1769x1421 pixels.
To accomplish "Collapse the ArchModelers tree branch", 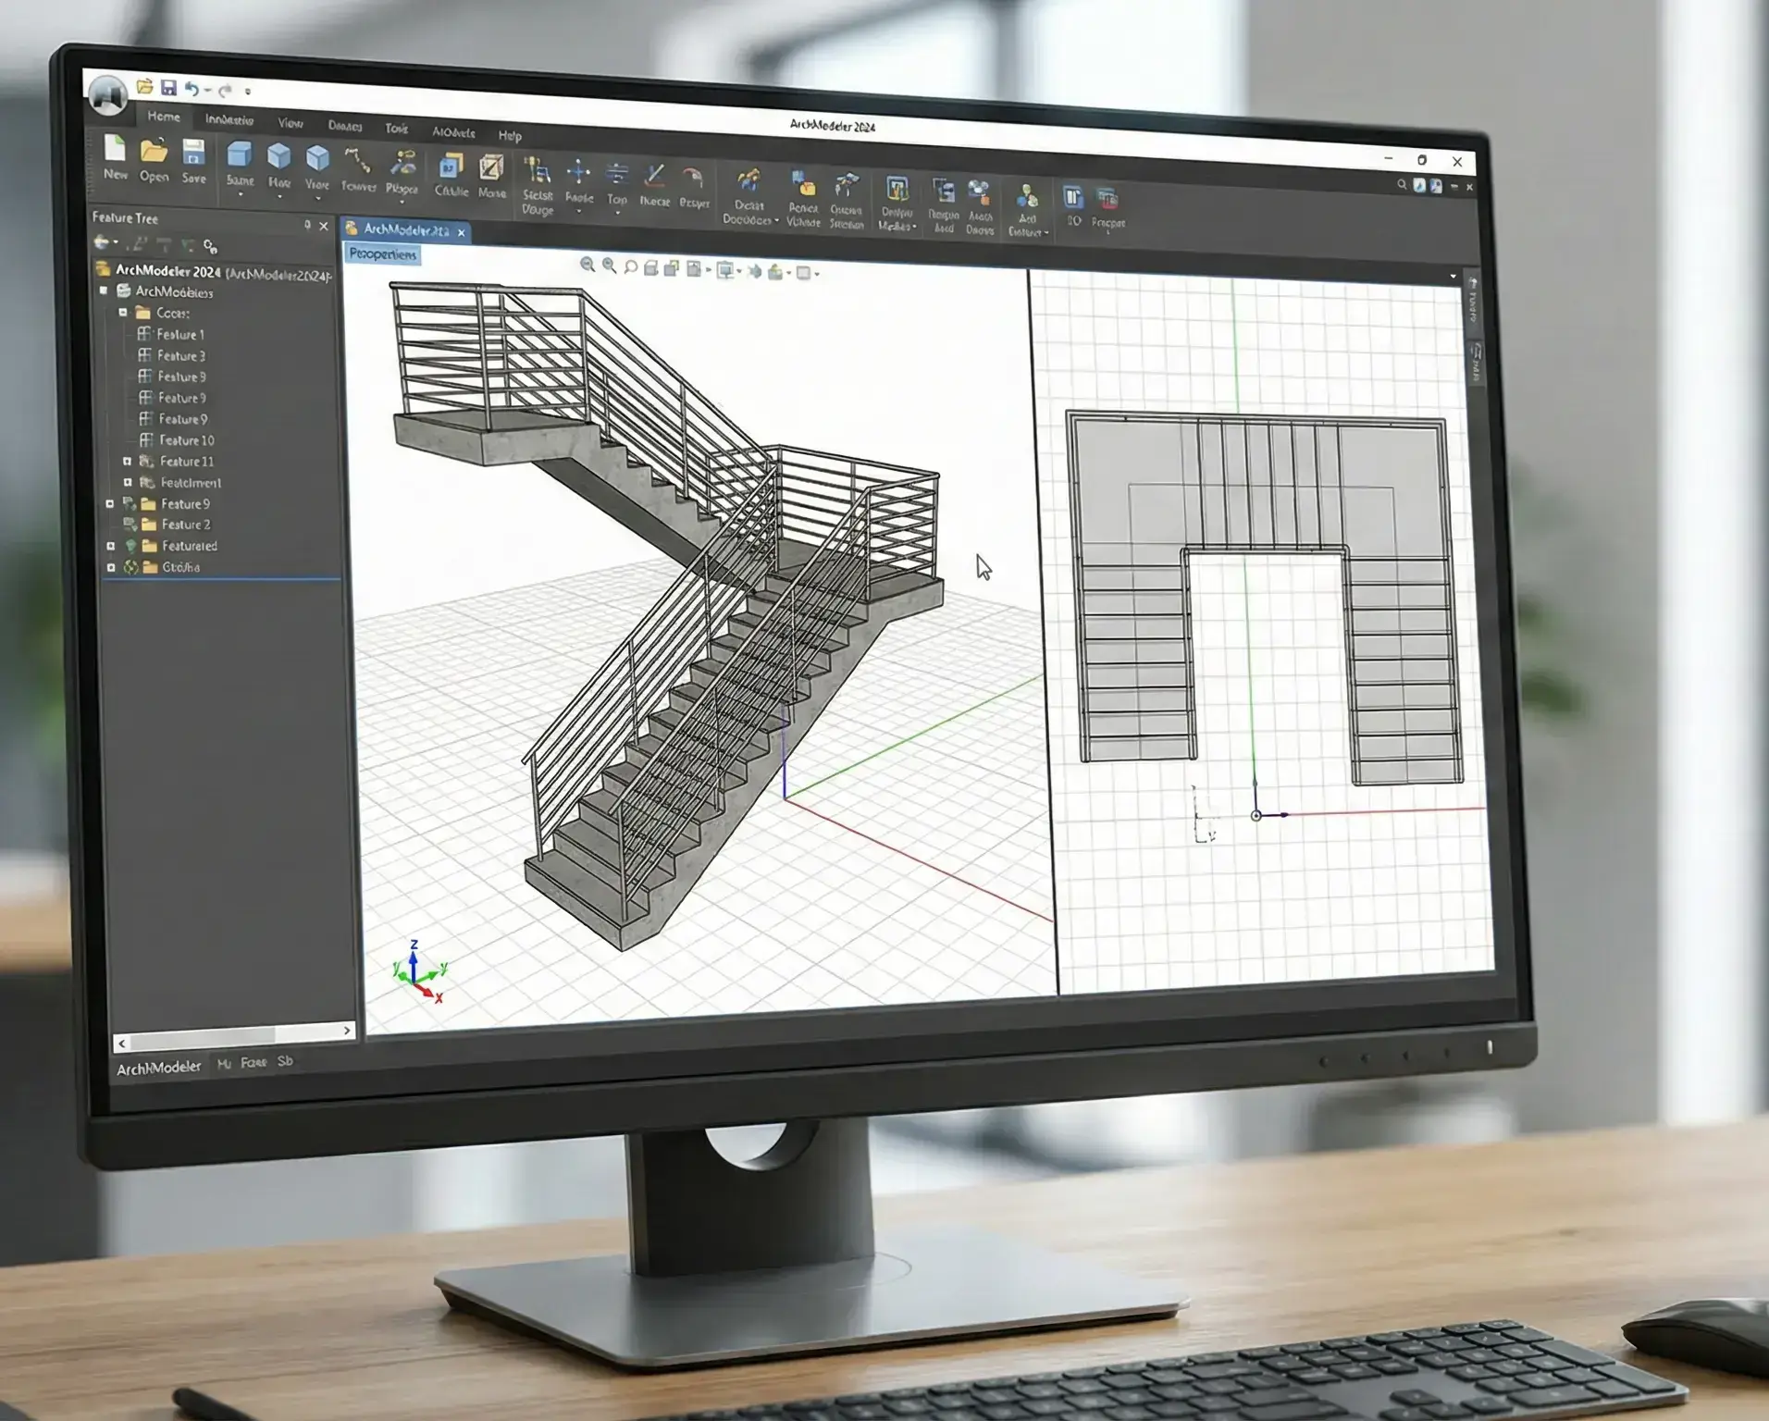I will (103, 290).
